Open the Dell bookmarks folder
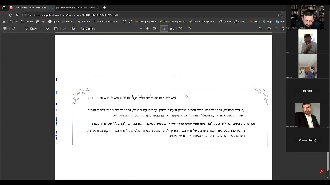 [14, 22]
